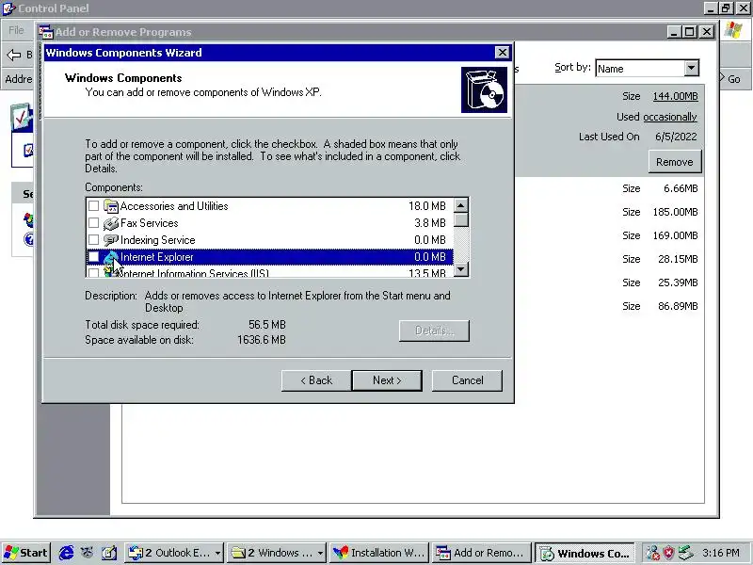
Task: Click the red security shield tray icon
Action: (668, 553)
